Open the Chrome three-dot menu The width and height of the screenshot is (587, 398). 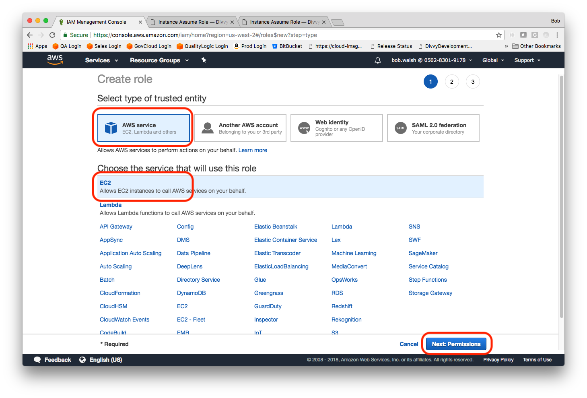pyautogui.click(x=557, y=35)
